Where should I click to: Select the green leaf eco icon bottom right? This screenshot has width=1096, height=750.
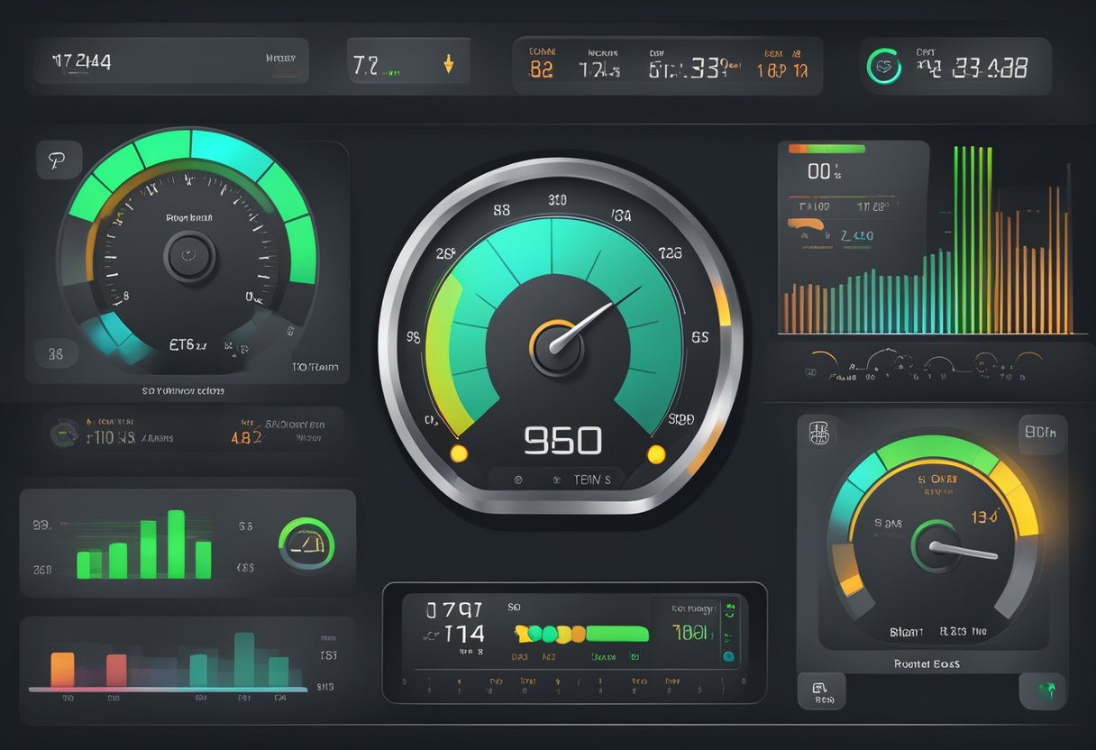tap(1046, 690)
